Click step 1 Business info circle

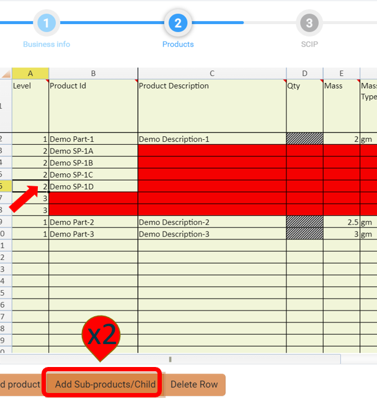[47, 24]
